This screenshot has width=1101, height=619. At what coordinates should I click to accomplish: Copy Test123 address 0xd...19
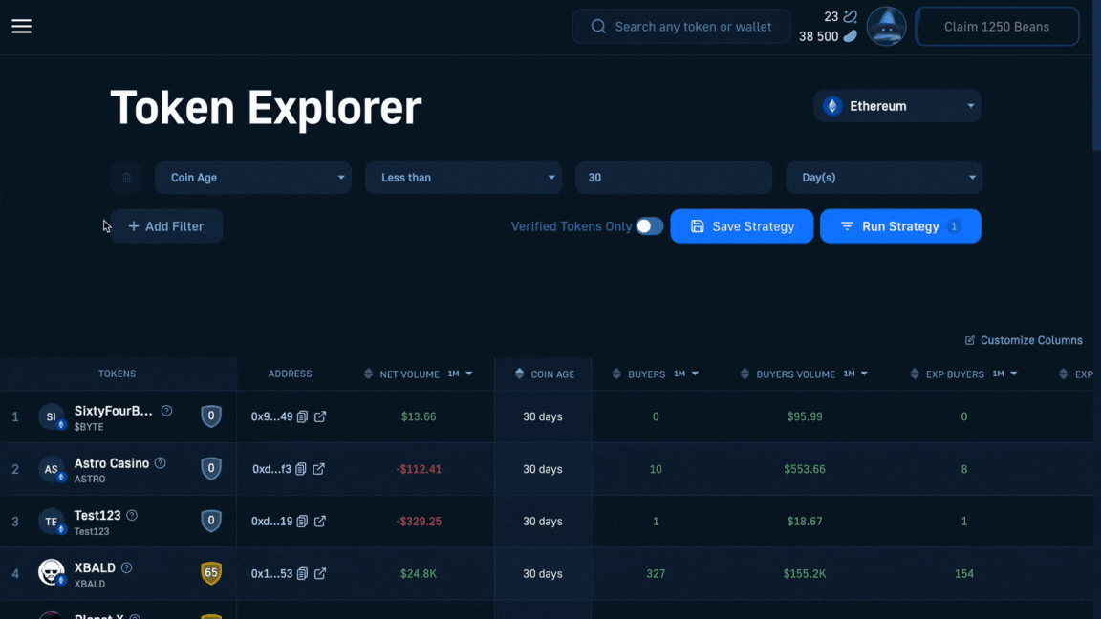[x=302, y=522]
